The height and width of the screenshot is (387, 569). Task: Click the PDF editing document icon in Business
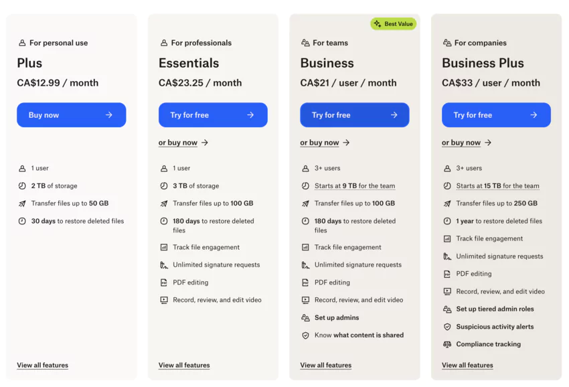pos(306,282)
